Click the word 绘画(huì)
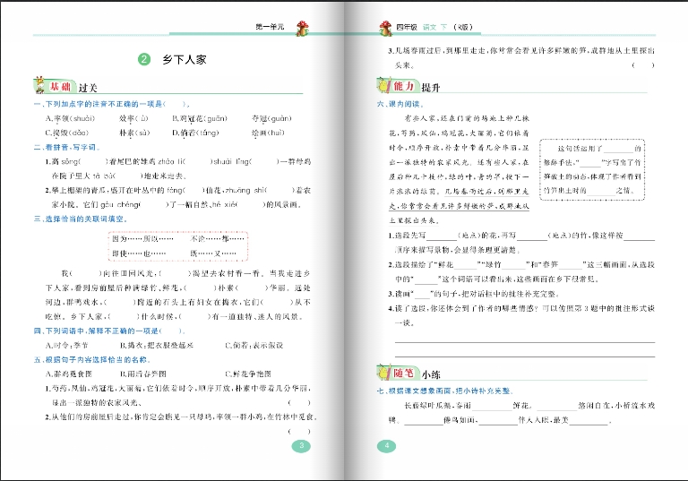Image resolution: width=688 pixels, height=481 pixels. [268, 133]
